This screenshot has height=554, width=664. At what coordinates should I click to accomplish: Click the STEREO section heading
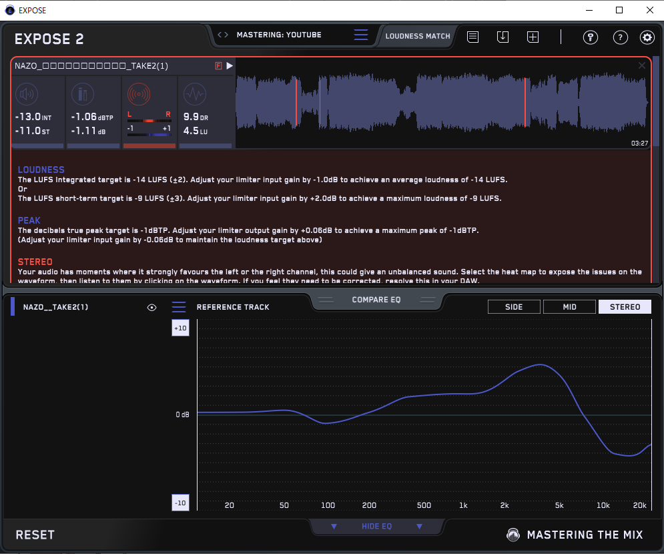[x=35, y=262]
